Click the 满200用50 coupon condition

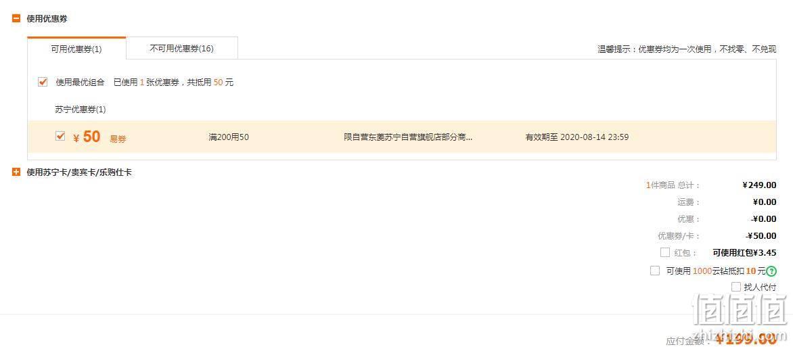click(229, 137)
